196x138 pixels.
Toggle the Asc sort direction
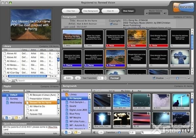tap(139, 91)
